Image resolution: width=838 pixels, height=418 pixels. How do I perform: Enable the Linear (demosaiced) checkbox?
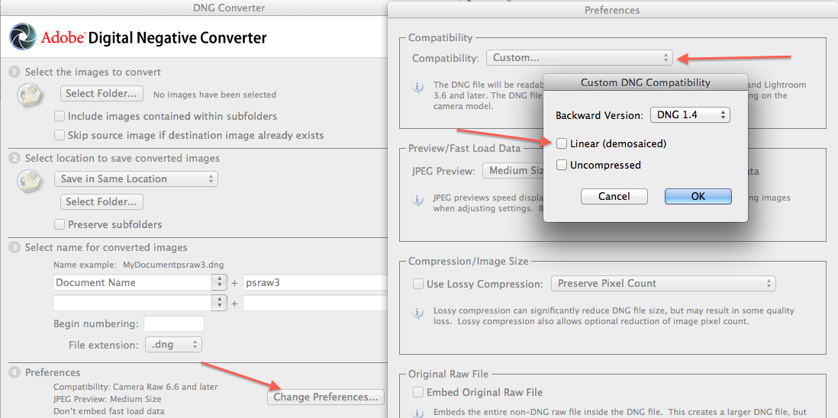[561, 143]
